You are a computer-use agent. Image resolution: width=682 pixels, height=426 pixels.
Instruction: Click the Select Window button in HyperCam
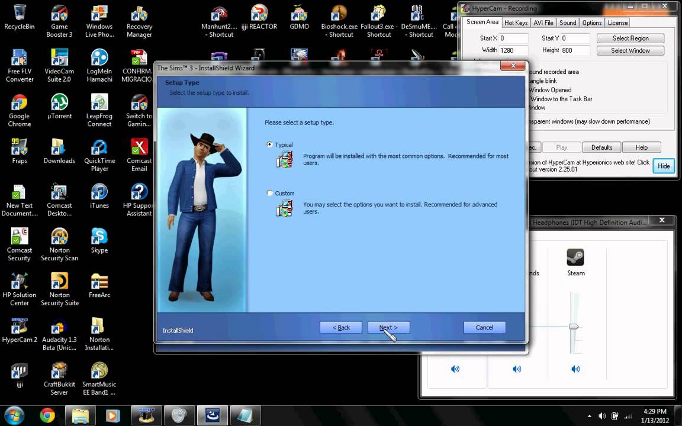click(630, 50)
